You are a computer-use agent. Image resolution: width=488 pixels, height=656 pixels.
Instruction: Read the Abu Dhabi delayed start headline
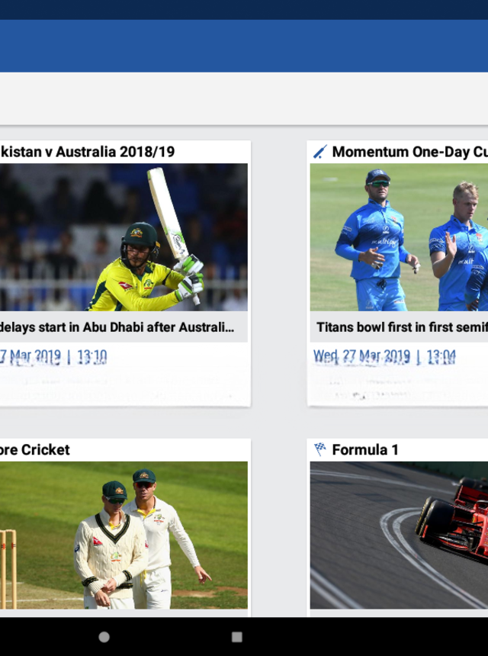(117, 326)
